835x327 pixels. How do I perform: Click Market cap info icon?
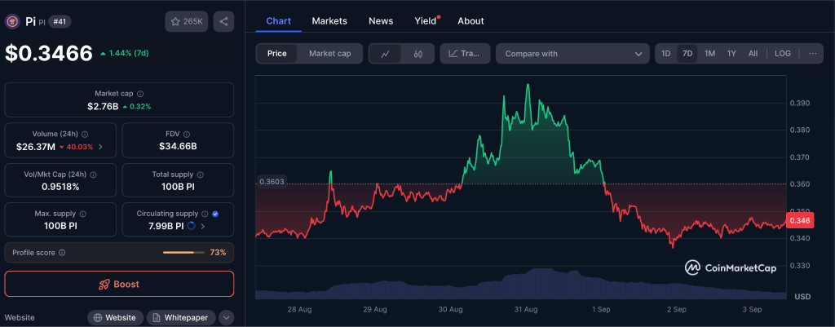click(x=140, y=94)
